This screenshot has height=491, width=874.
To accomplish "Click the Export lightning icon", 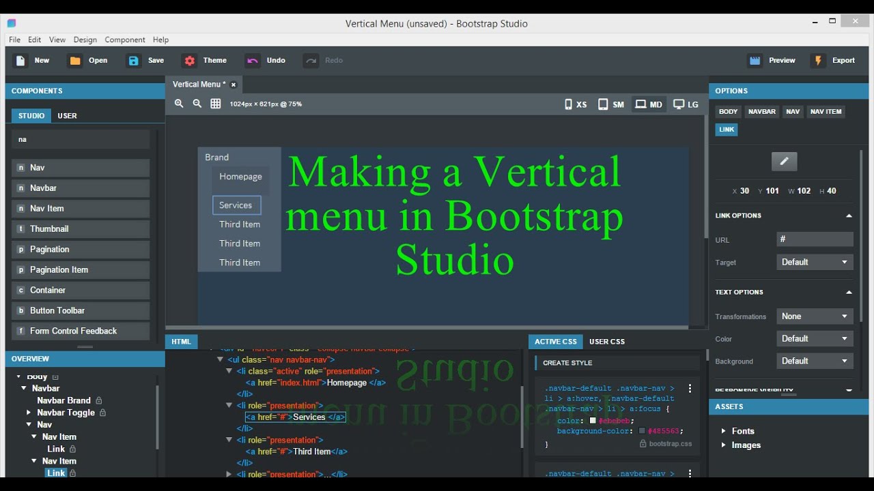I will point(818,61).
